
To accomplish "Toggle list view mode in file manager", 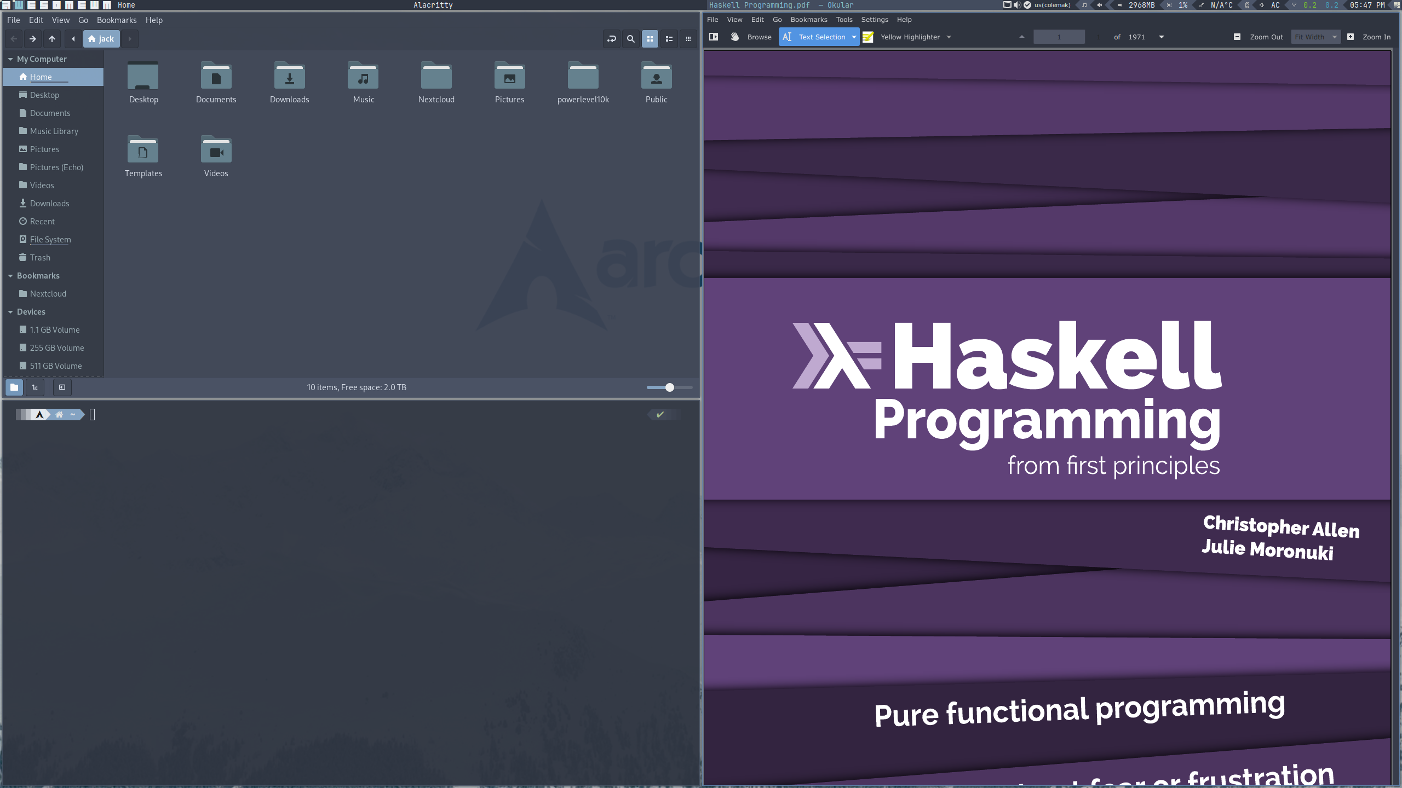I will [669, 39].
